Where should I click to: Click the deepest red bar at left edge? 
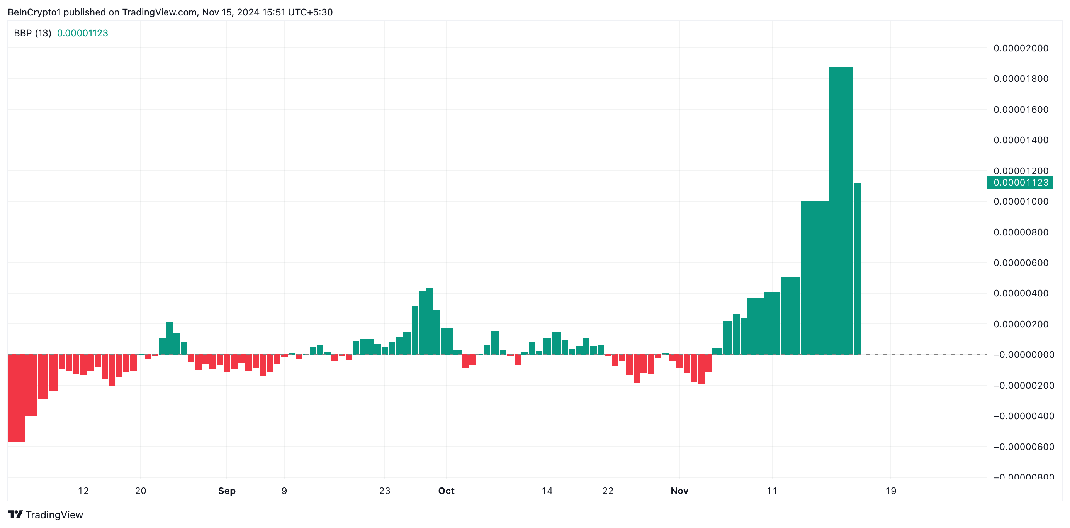click(16, 398)
